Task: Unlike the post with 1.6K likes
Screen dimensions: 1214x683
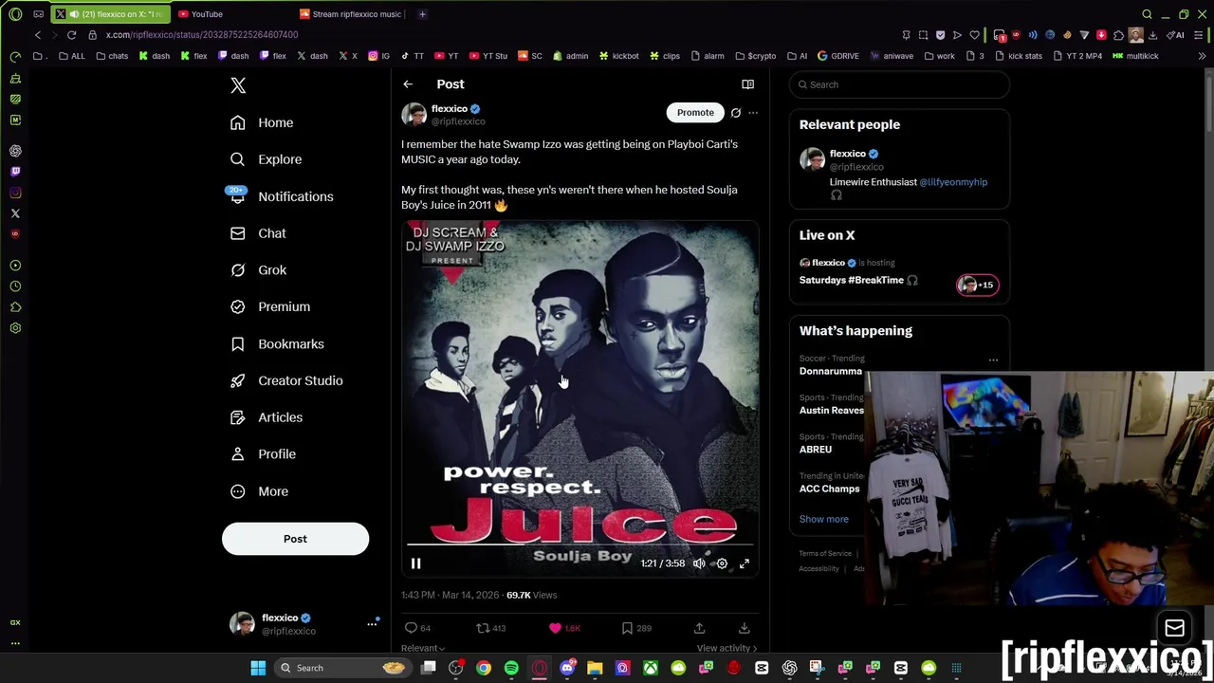Action: [x=564, y=628]
